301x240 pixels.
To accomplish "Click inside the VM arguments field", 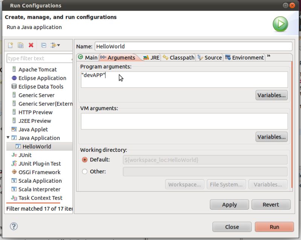I will click(184, 120).
